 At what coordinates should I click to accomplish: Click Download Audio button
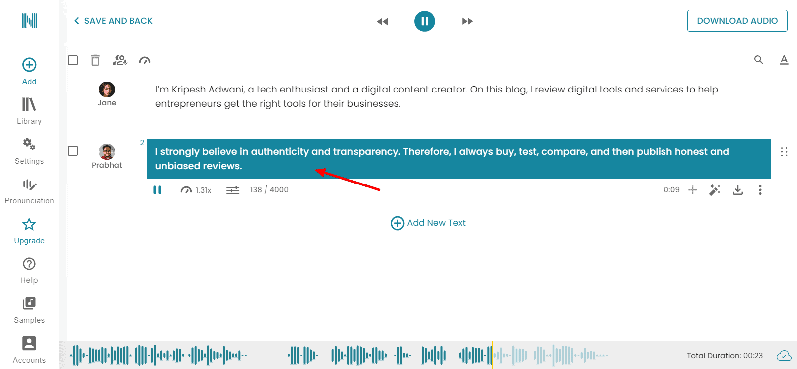[737, 21]
